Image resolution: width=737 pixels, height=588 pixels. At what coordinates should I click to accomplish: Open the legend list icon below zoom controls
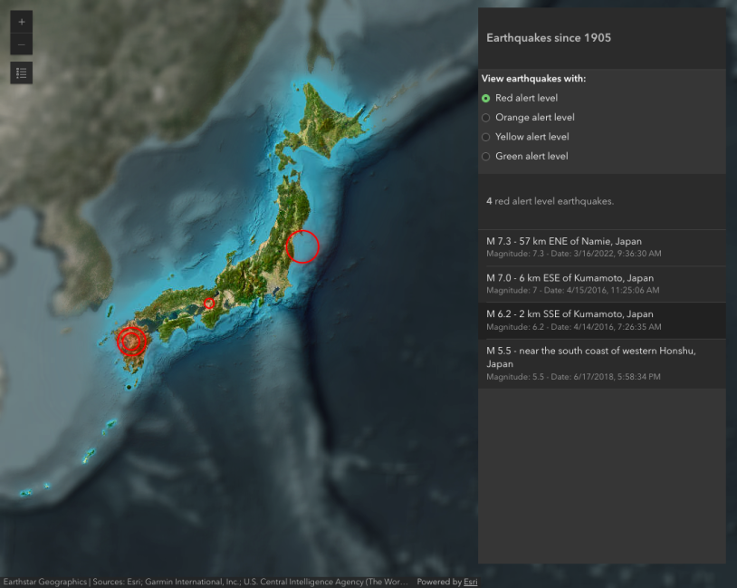tap(21, 72)
